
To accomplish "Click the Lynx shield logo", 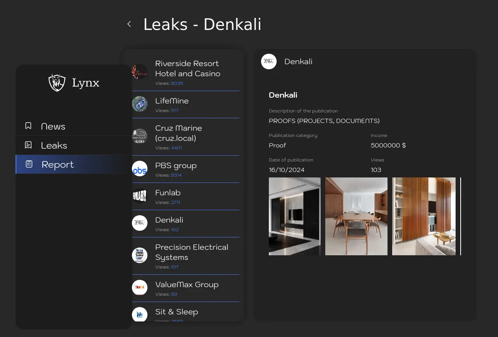I will 57,82.
